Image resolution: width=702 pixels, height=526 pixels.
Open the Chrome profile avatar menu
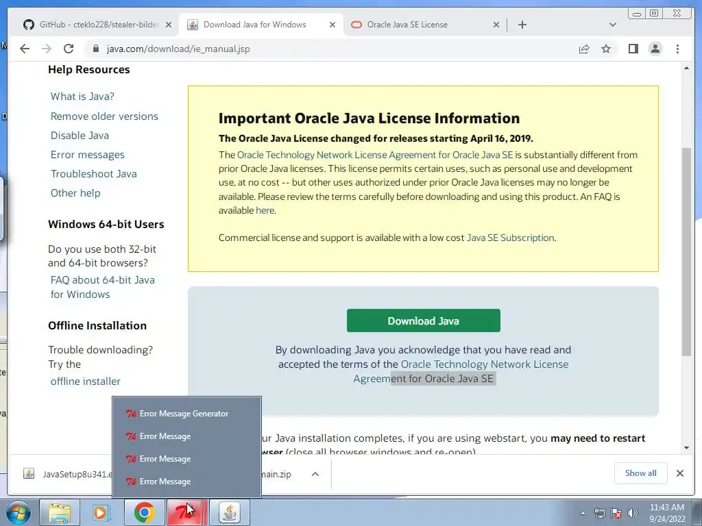click(x=655, y=49)
